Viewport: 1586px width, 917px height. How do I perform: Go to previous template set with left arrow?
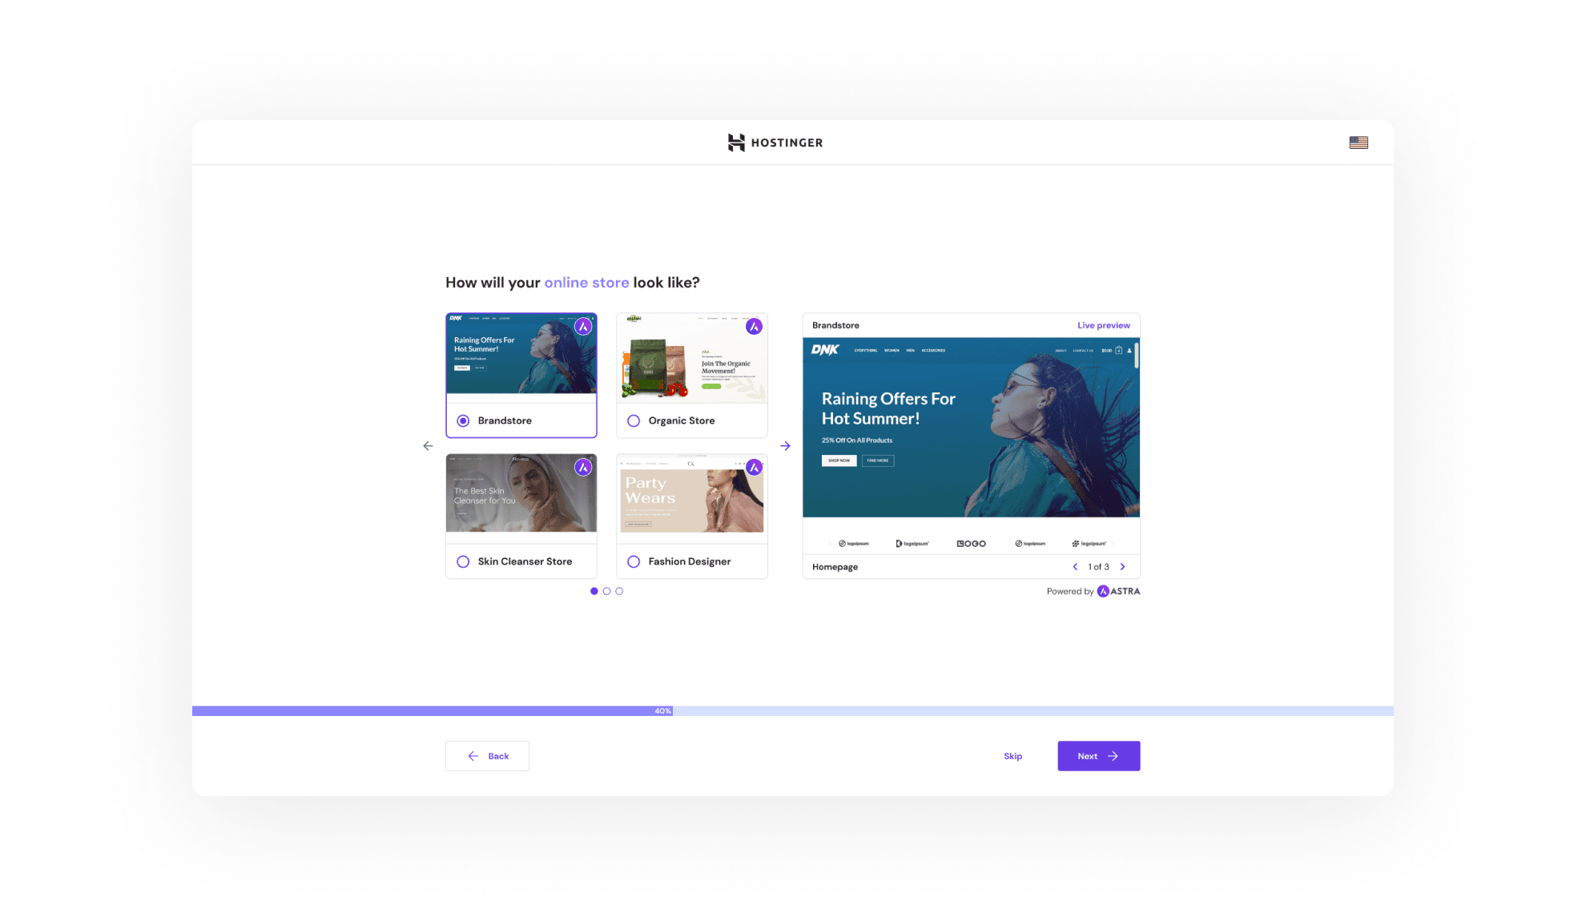[x=428, y=446]
